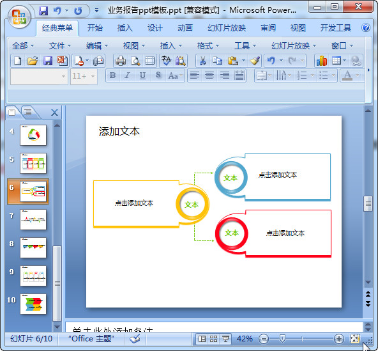Click the zoom slider handle
Viewport: 378px width, 351px height.
[x=282, y=338]
